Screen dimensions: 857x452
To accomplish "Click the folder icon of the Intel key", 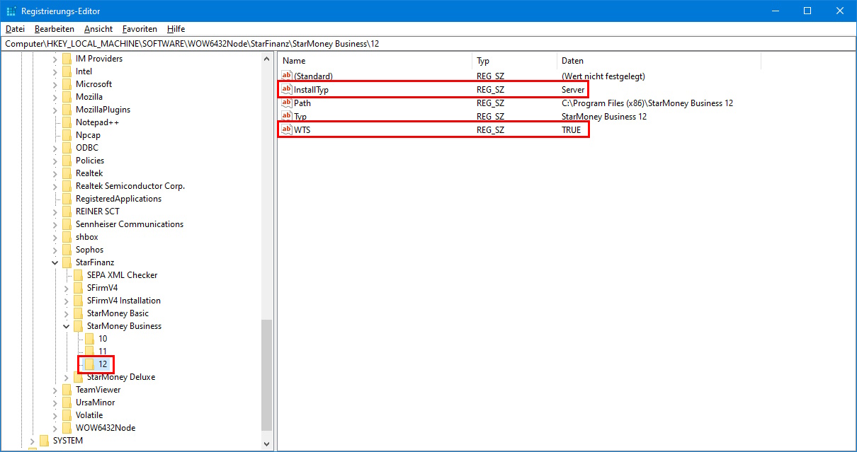I will click(x=67, y=71).
